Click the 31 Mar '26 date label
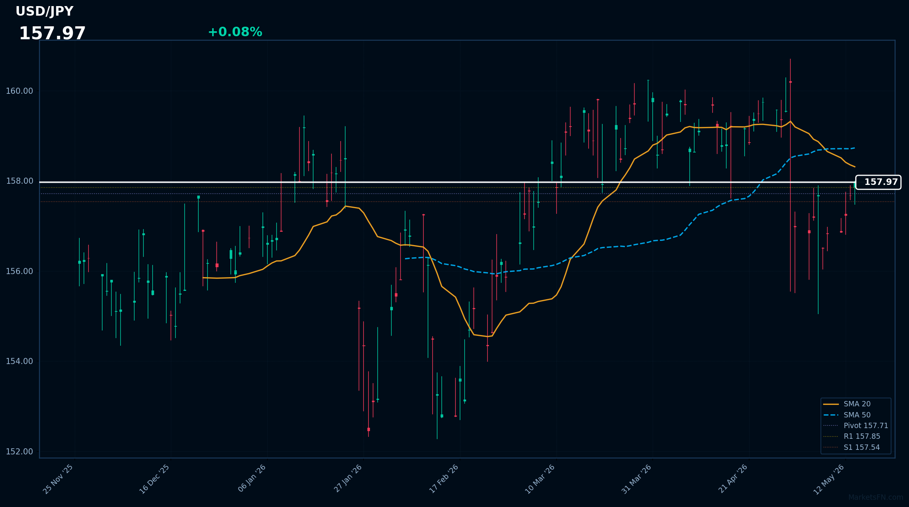 point(636,479)
